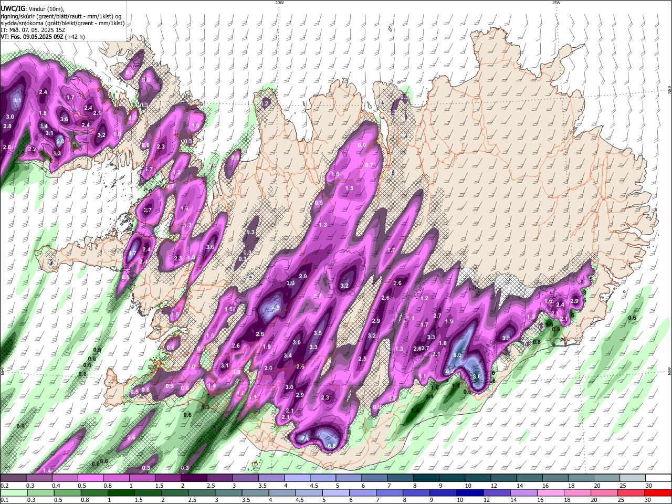Click the '15W' longitude label
Viewport: 672px width, 504px height.
click(556, 3)
